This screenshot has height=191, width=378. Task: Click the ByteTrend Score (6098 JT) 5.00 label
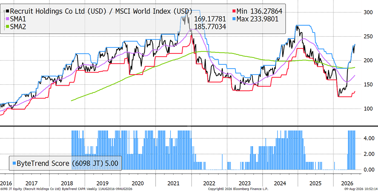click(x=67, y=163)
